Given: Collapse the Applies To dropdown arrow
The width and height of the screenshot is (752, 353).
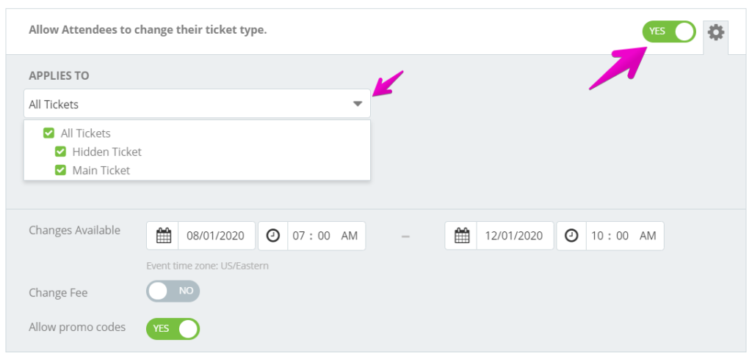Looking at the screenshot, I should tap(358, 104).
